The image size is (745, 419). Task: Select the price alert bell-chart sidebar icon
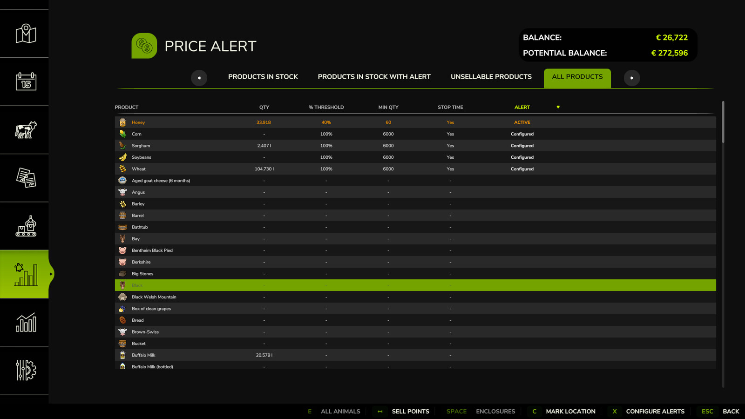[26, 274]
